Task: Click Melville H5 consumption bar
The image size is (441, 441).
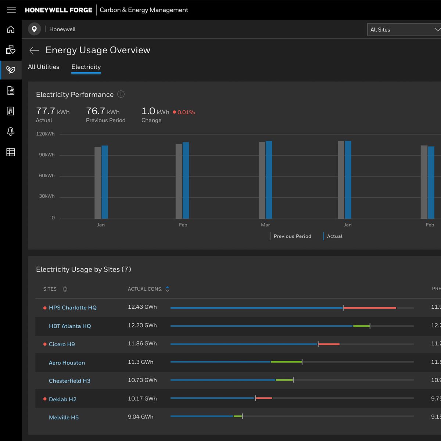Action: [292, 416]
